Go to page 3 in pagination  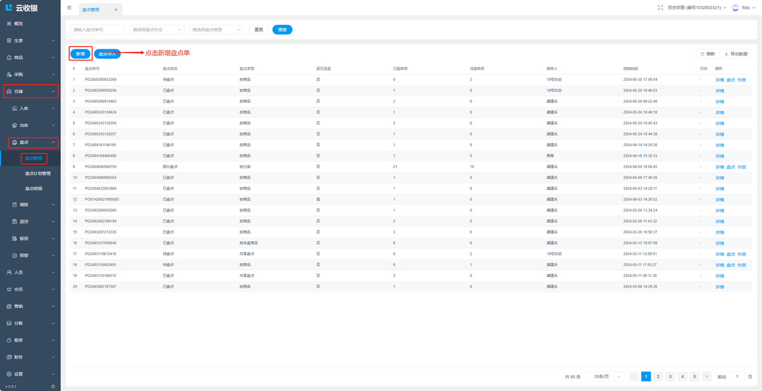click(x=670, y=377)
